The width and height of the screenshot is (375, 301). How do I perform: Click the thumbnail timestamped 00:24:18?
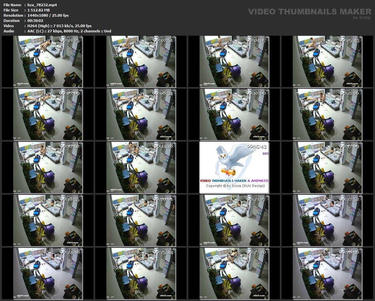(48, 273)
